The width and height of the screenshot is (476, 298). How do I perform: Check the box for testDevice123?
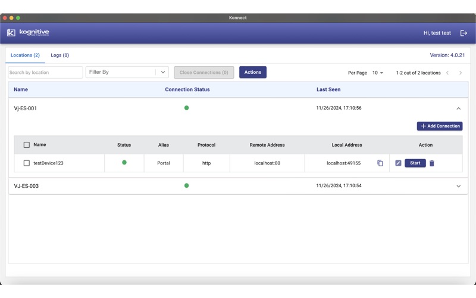(27, 163)
